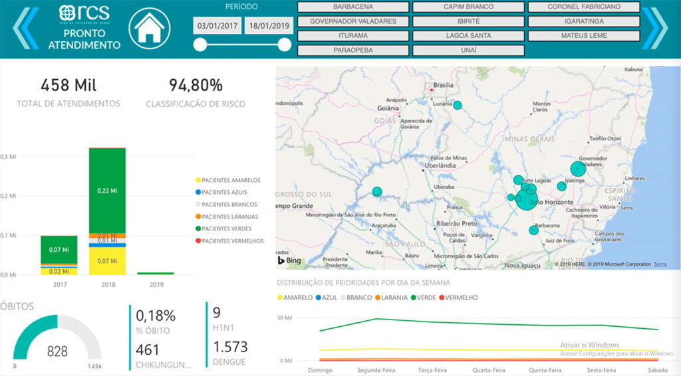681x376 pixels.
Task: Click the large Belo Horizonte map bubble
Action: (526, 199)
